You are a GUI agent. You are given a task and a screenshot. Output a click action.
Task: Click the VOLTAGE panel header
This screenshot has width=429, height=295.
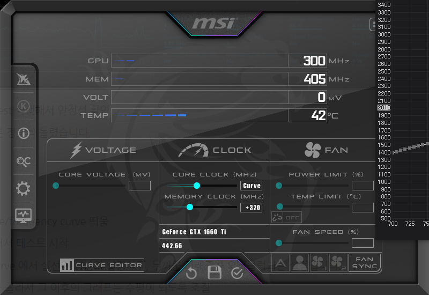pyautogui.click(x=103, y=150)
